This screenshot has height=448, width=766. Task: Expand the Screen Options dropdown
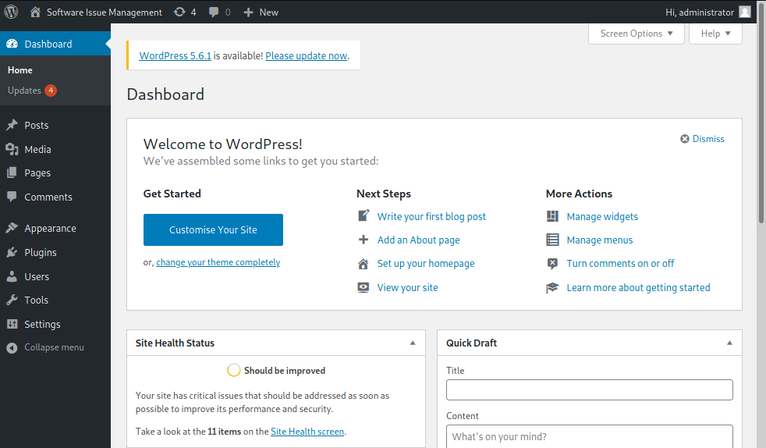[x=636, y=34]
